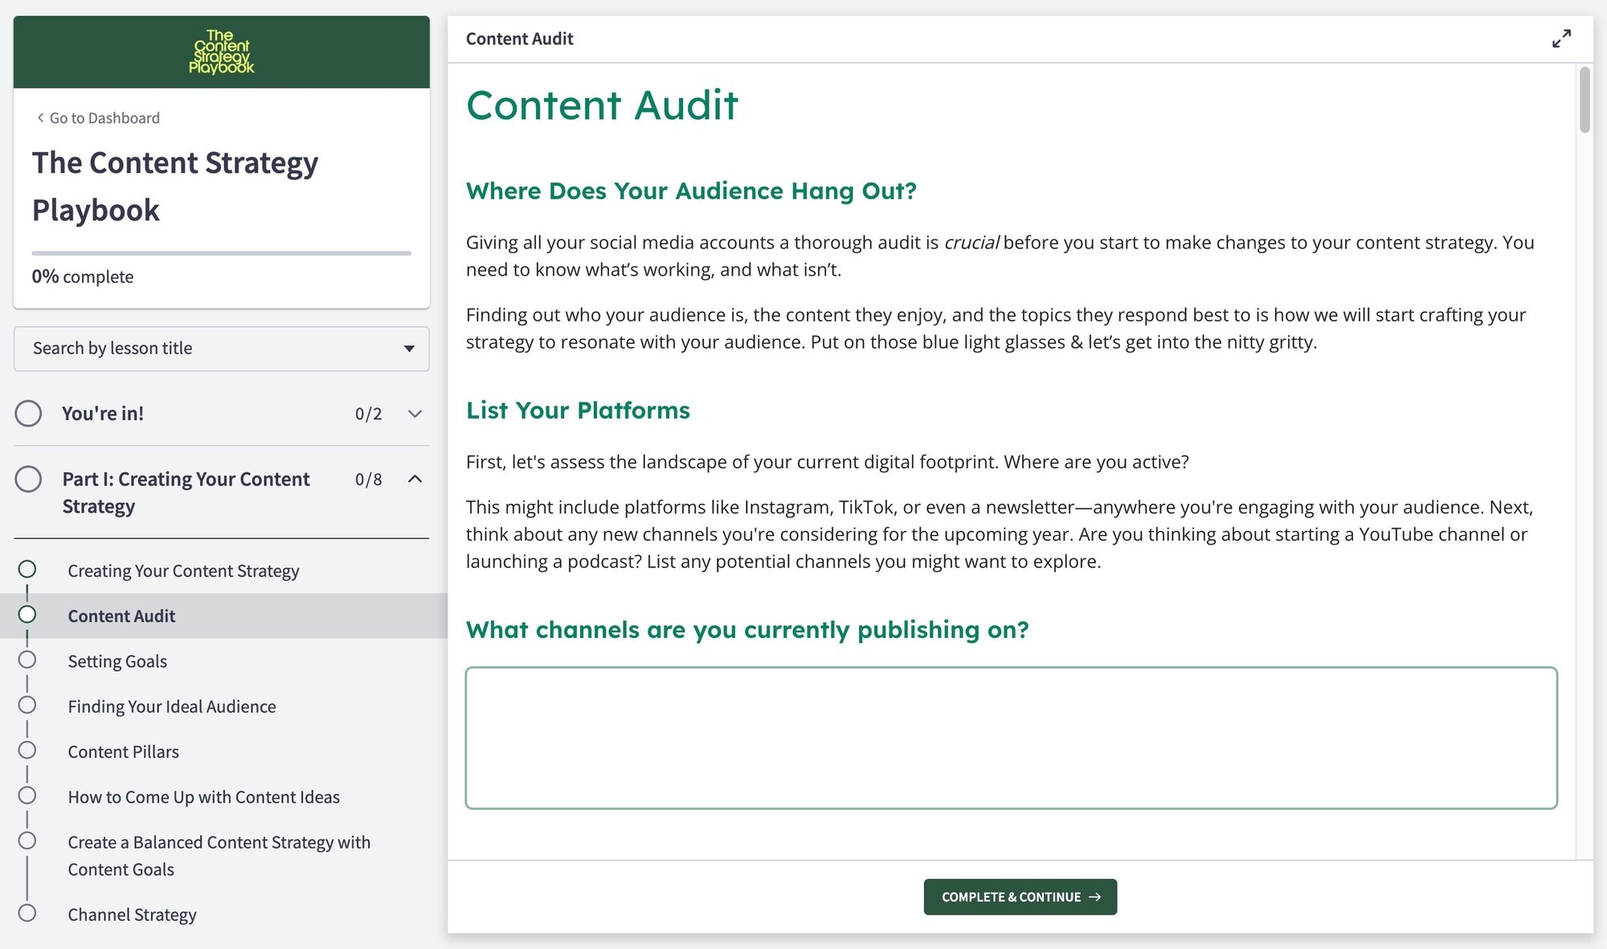Click the Where Does Your Audience Hang Out? heading
This screenshot has width=1607, height=949.
pos(691,191)
